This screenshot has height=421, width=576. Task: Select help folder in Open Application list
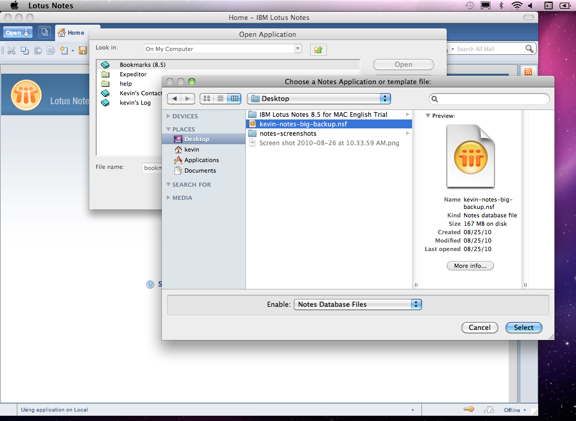pyautogui.click(x=130, y=84)
